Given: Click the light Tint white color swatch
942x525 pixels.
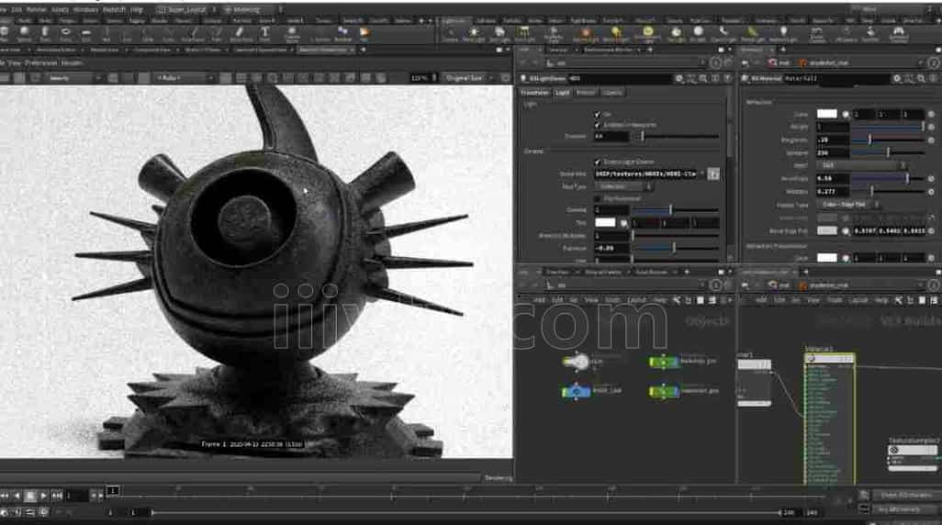Looking at the screenshot, I should coord(605,223).
